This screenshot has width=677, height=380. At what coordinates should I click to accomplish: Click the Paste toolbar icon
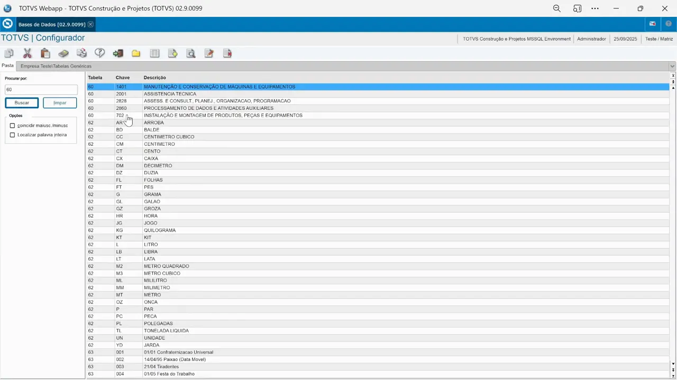(x=45, y=53)
